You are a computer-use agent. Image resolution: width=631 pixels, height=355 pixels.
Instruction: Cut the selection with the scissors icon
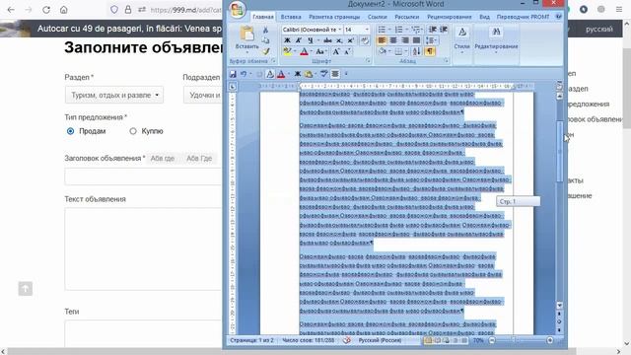pyautogui.click(x=265, y=30)
